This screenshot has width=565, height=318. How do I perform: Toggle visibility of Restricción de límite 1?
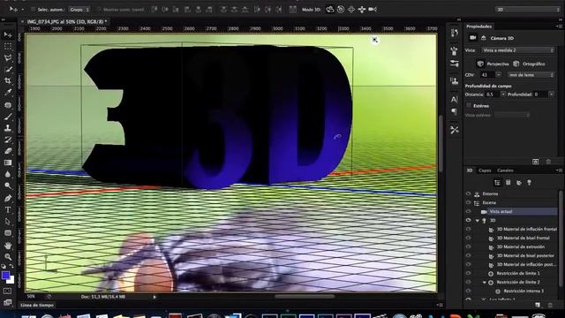[x=469, y=273]
